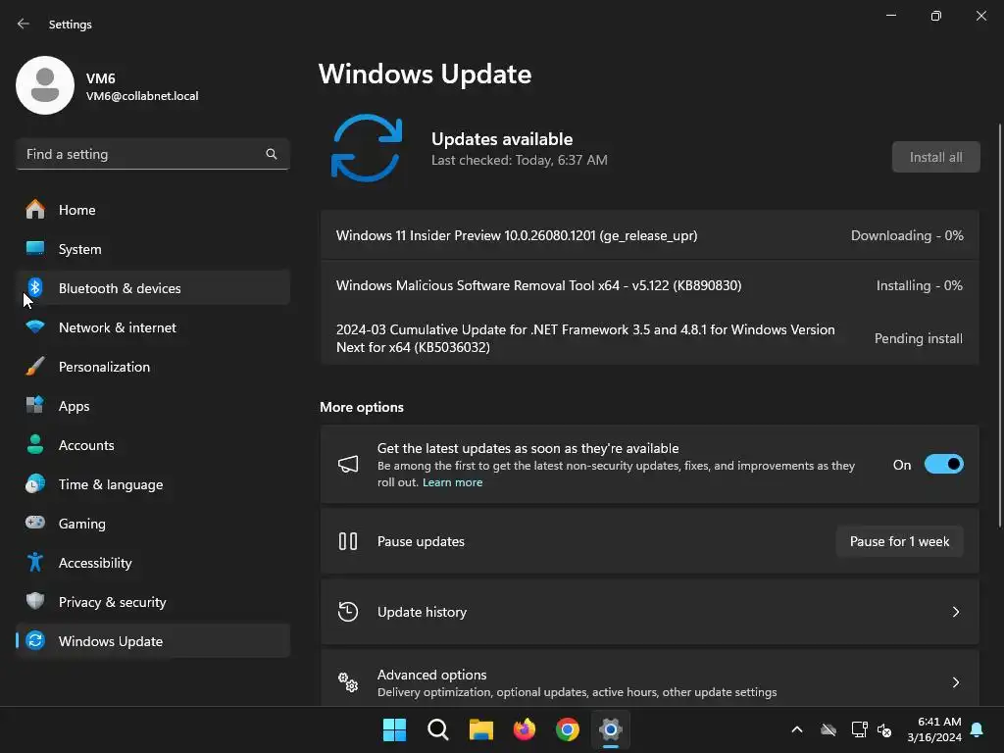
Task: Click the Apps icon in sidebar
Action: (35, 405)
